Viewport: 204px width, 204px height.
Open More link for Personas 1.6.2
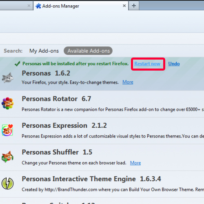(x=128, y=82)
